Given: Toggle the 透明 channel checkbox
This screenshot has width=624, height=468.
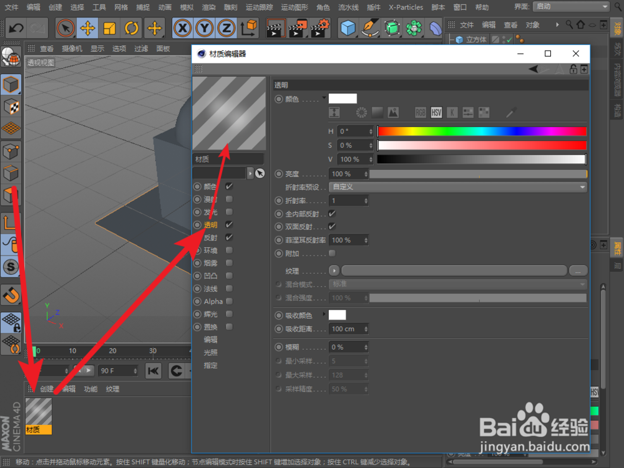Looking at the screenshot, I should pos(229,224).
